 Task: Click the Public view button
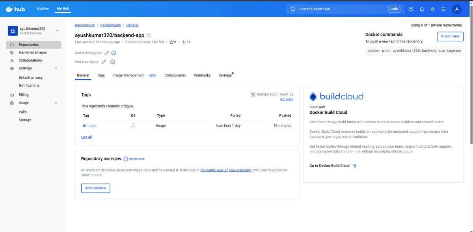pyautogui.click(x=450, y=36)
